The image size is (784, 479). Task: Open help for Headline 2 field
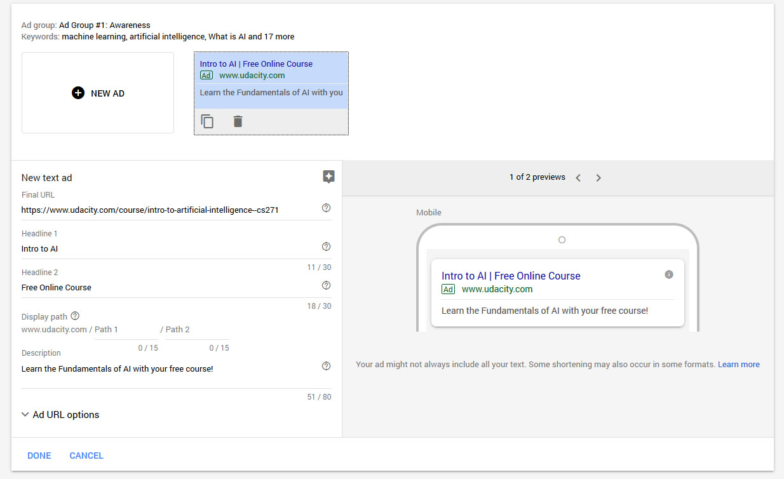327,285
